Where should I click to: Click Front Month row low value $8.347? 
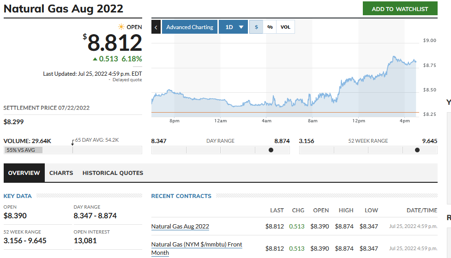(369, 248)
